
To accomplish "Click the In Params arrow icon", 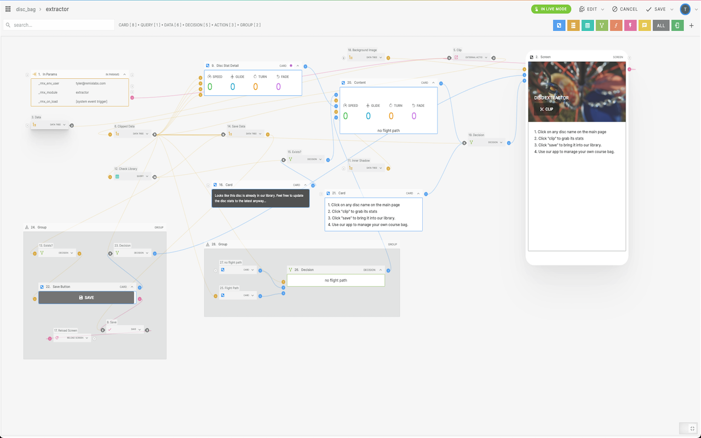I will (x=34, y=74).
